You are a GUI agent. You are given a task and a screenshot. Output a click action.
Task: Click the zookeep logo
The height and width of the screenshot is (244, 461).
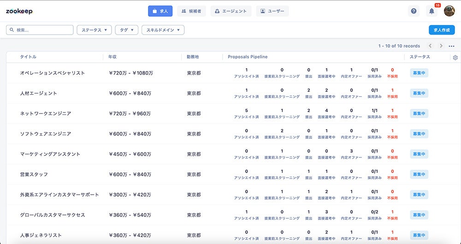[19, 11]
